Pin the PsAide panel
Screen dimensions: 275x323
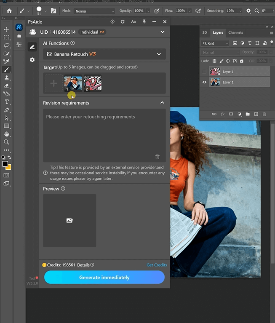144,21
